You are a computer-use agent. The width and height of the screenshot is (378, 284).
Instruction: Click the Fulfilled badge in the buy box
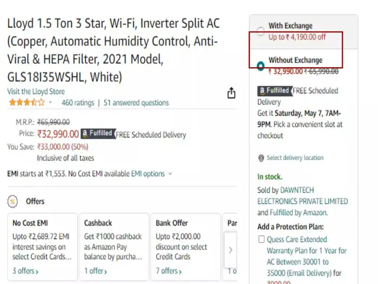(x=274, y=91)
